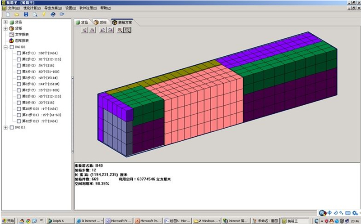Tick the checkbox for 第6步 (6)

coord(19,84)
